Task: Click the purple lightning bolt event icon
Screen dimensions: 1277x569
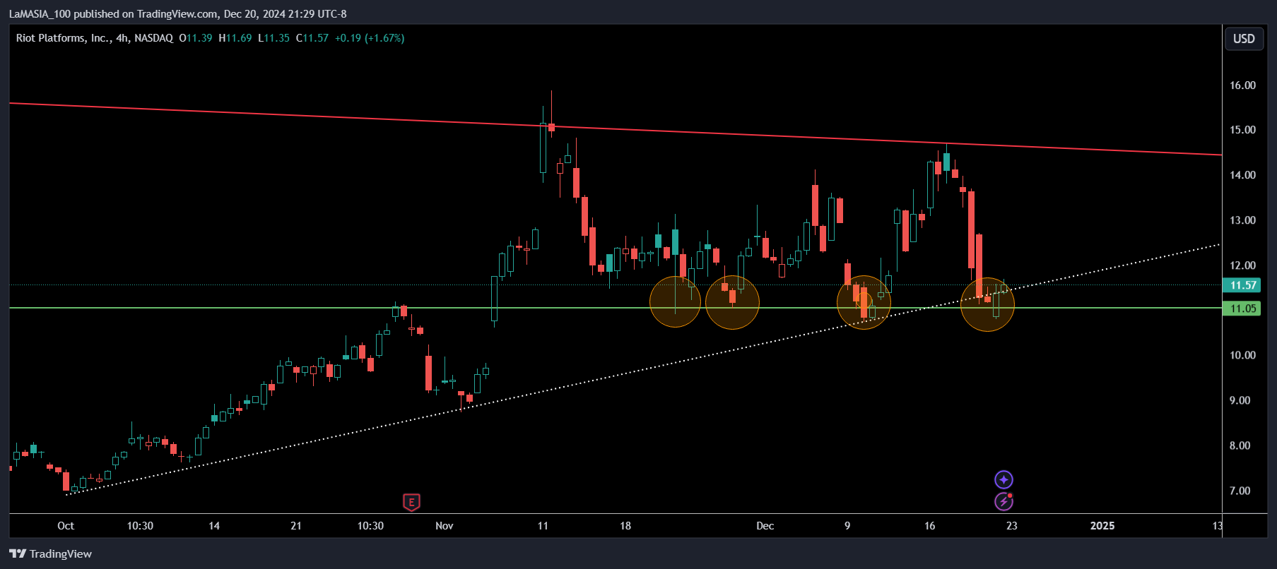Action: tap(1004, 501)
